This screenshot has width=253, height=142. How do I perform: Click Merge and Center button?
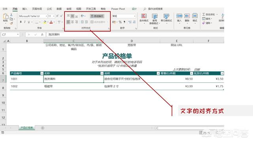tap(98, 22)
